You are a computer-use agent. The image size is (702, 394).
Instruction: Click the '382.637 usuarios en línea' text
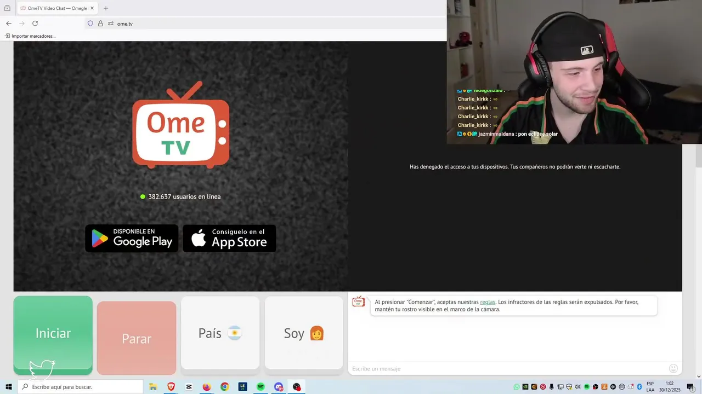pos(184,196)
